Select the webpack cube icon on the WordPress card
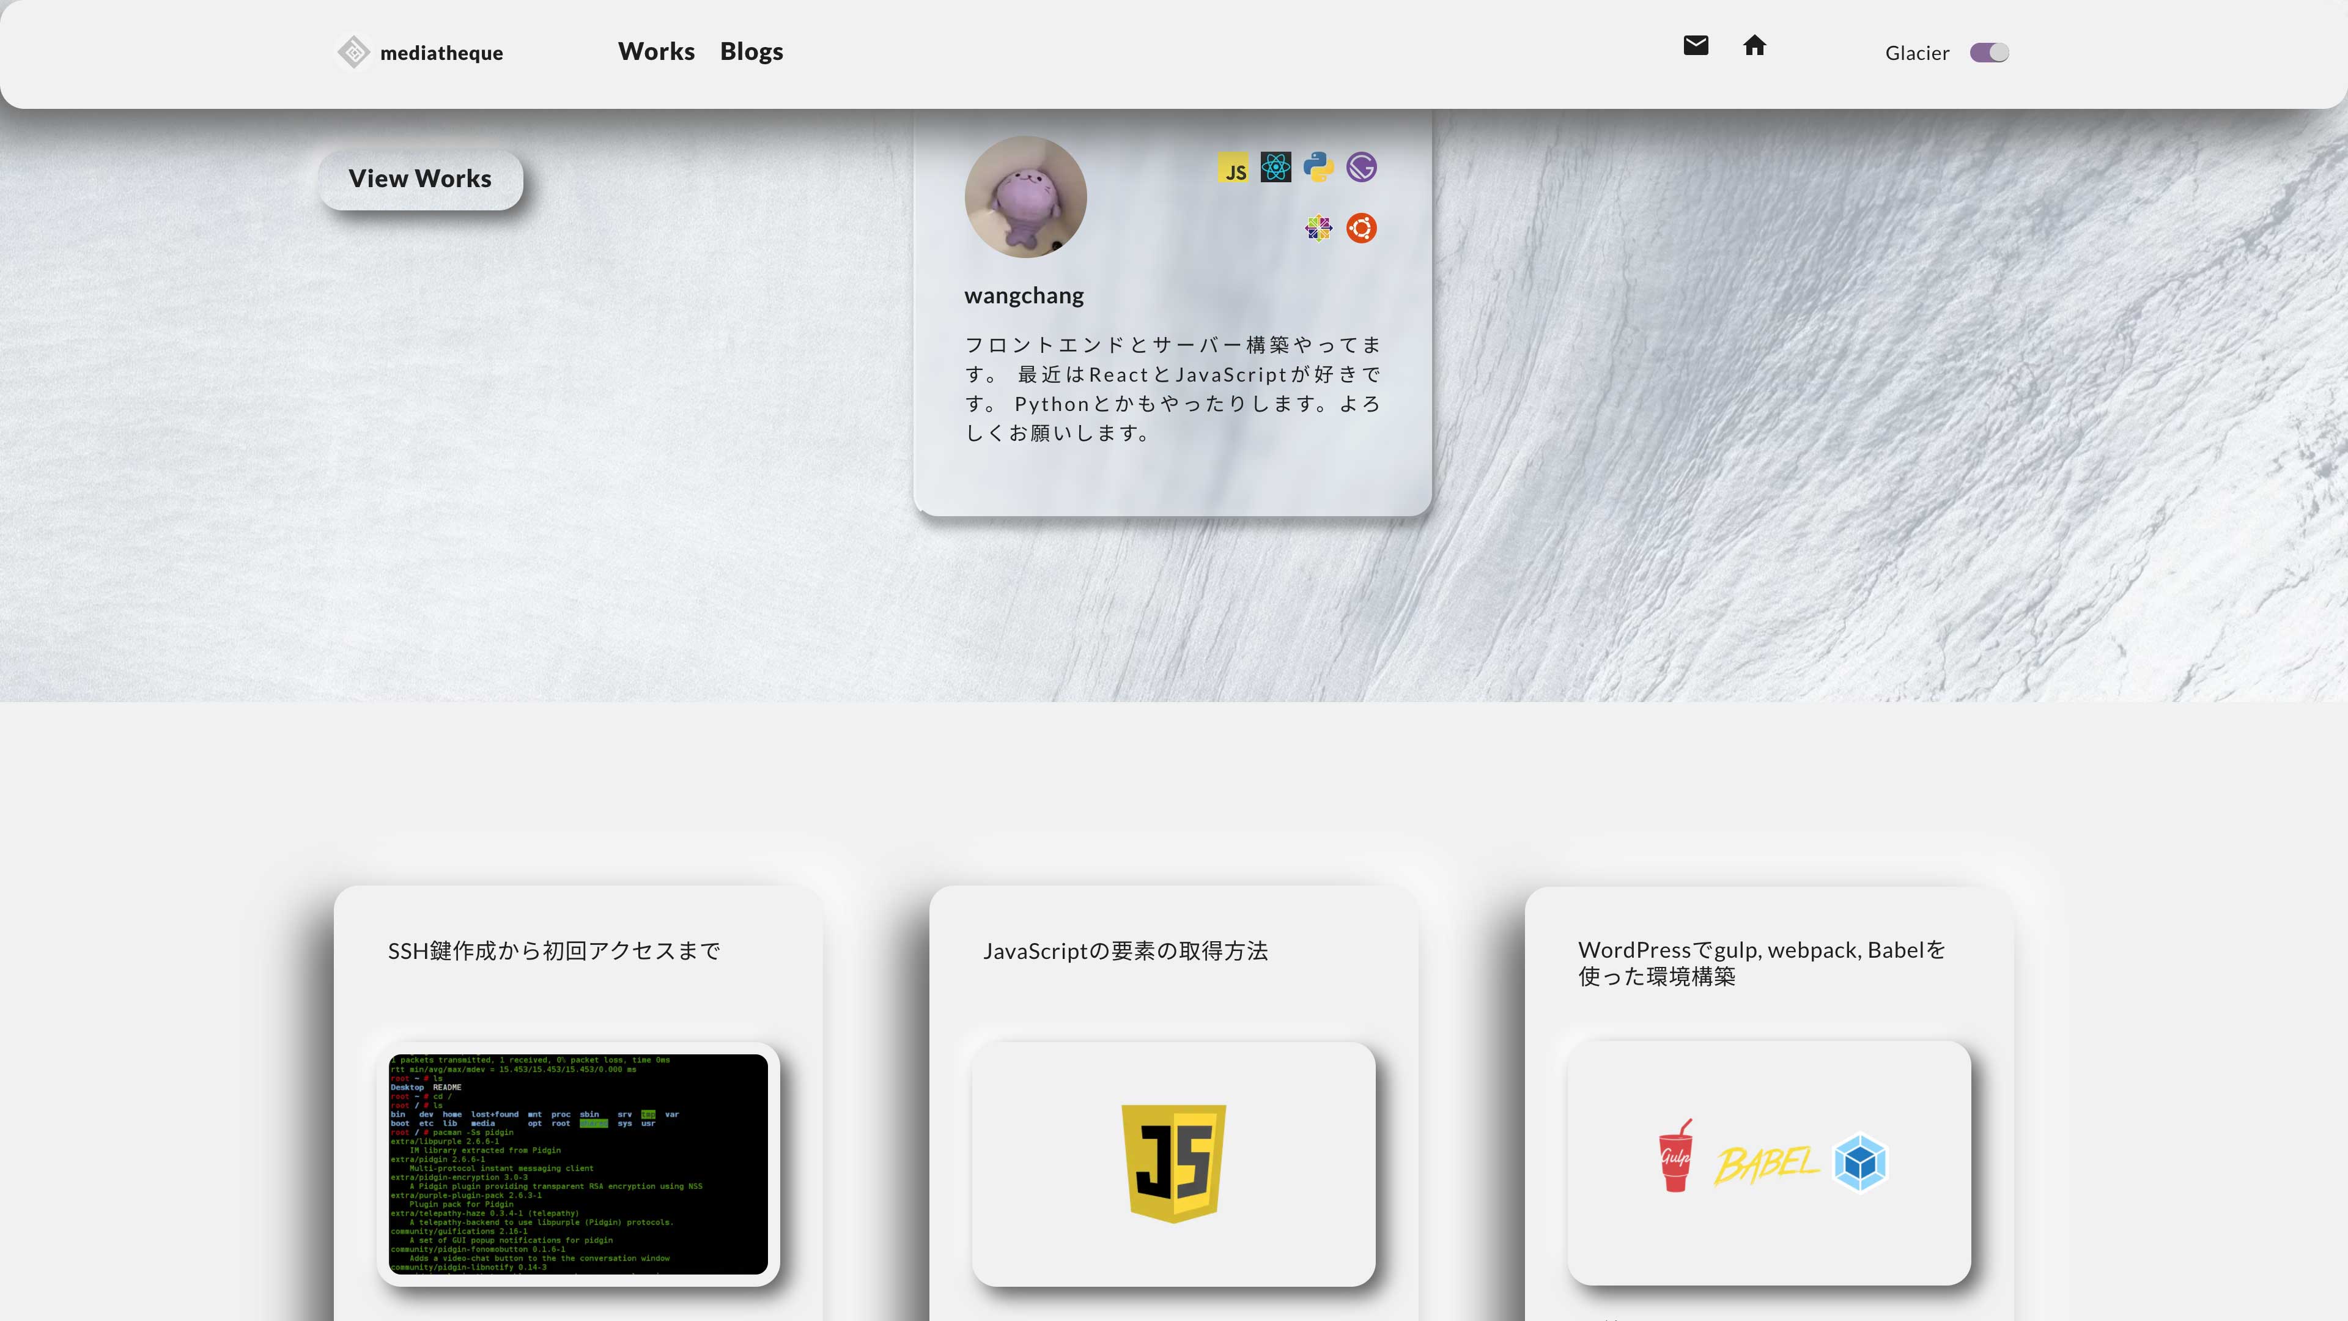2348x1321 pixels. coord(1859,1161)
